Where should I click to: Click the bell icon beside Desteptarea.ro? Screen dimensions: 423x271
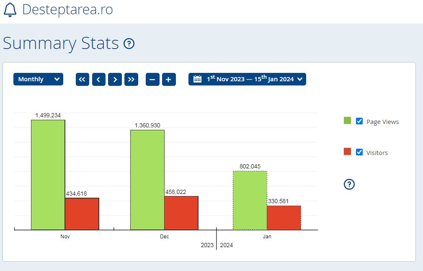pos(10,9)
